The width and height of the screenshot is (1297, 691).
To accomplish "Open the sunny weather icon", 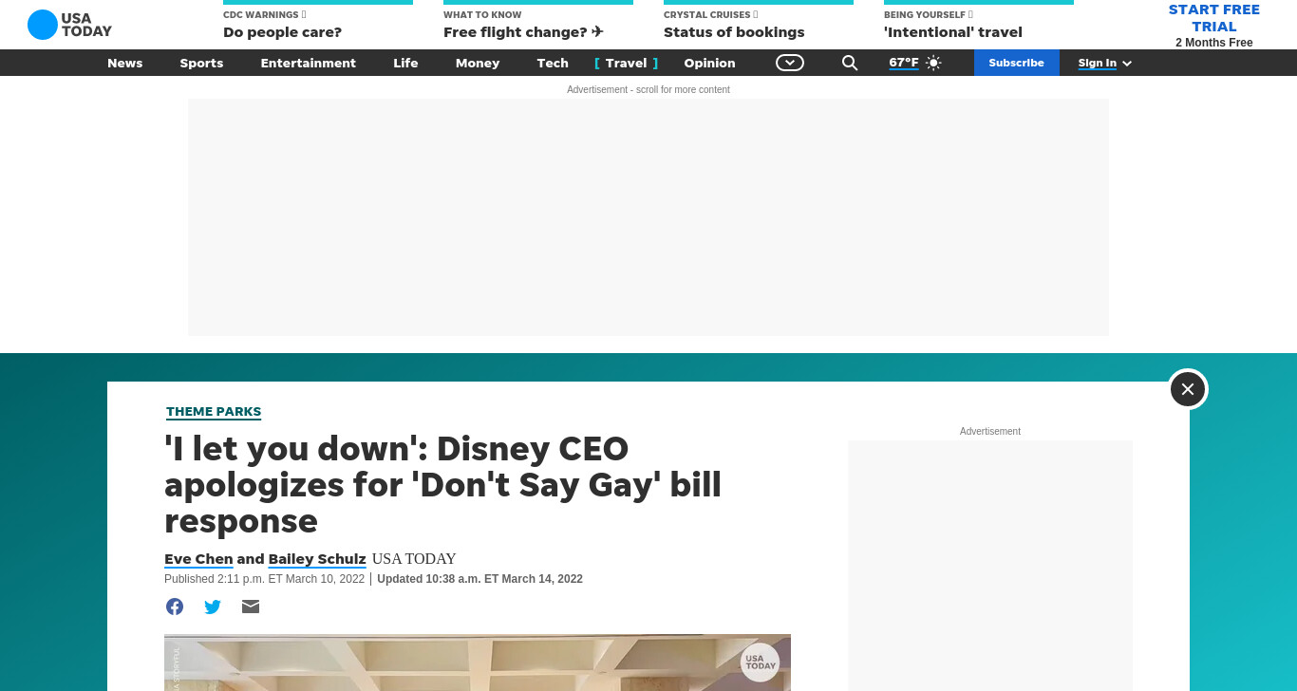I will [933, 63].
